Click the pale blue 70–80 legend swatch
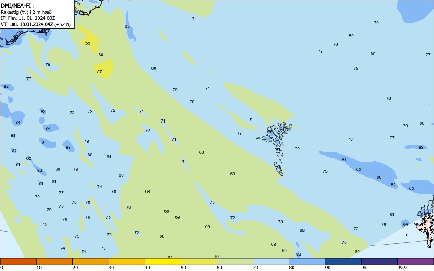Screen dimensions: 434x271 (271, 261)
